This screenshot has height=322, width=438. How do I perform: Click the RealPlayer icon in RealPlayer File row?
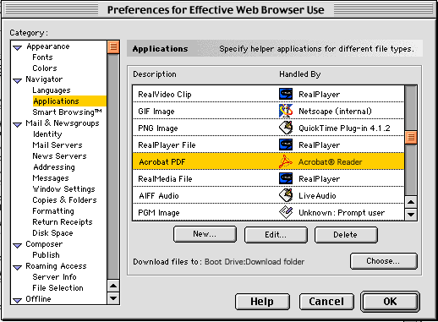(x=286, y=145)
